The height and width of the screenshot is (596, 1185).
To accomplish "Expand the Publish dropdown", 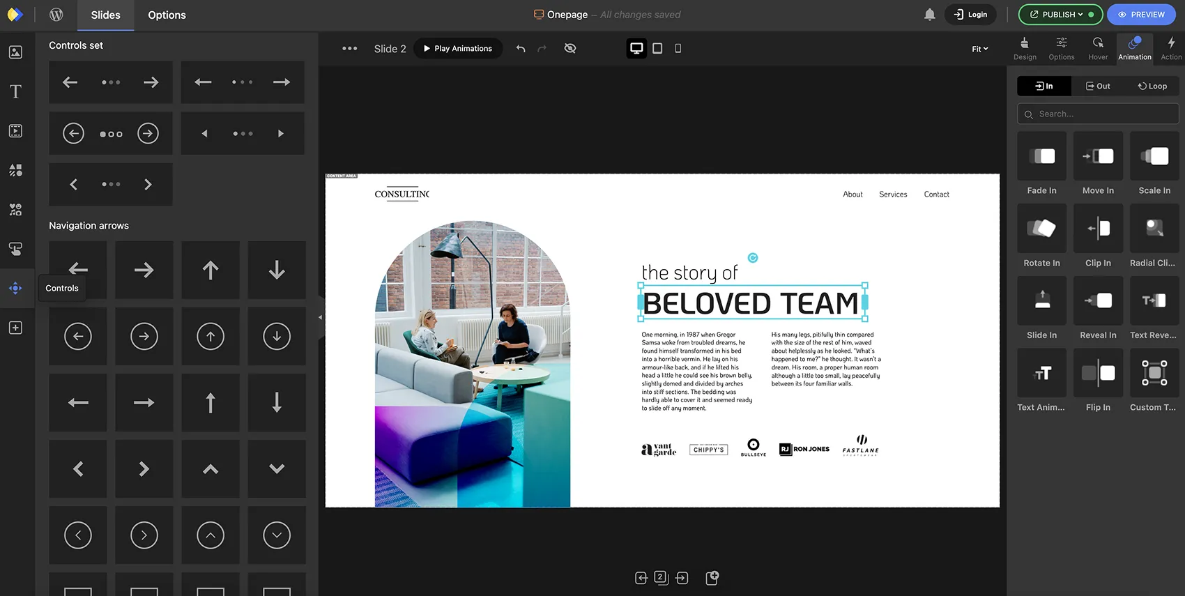I will pos(1060,15).
